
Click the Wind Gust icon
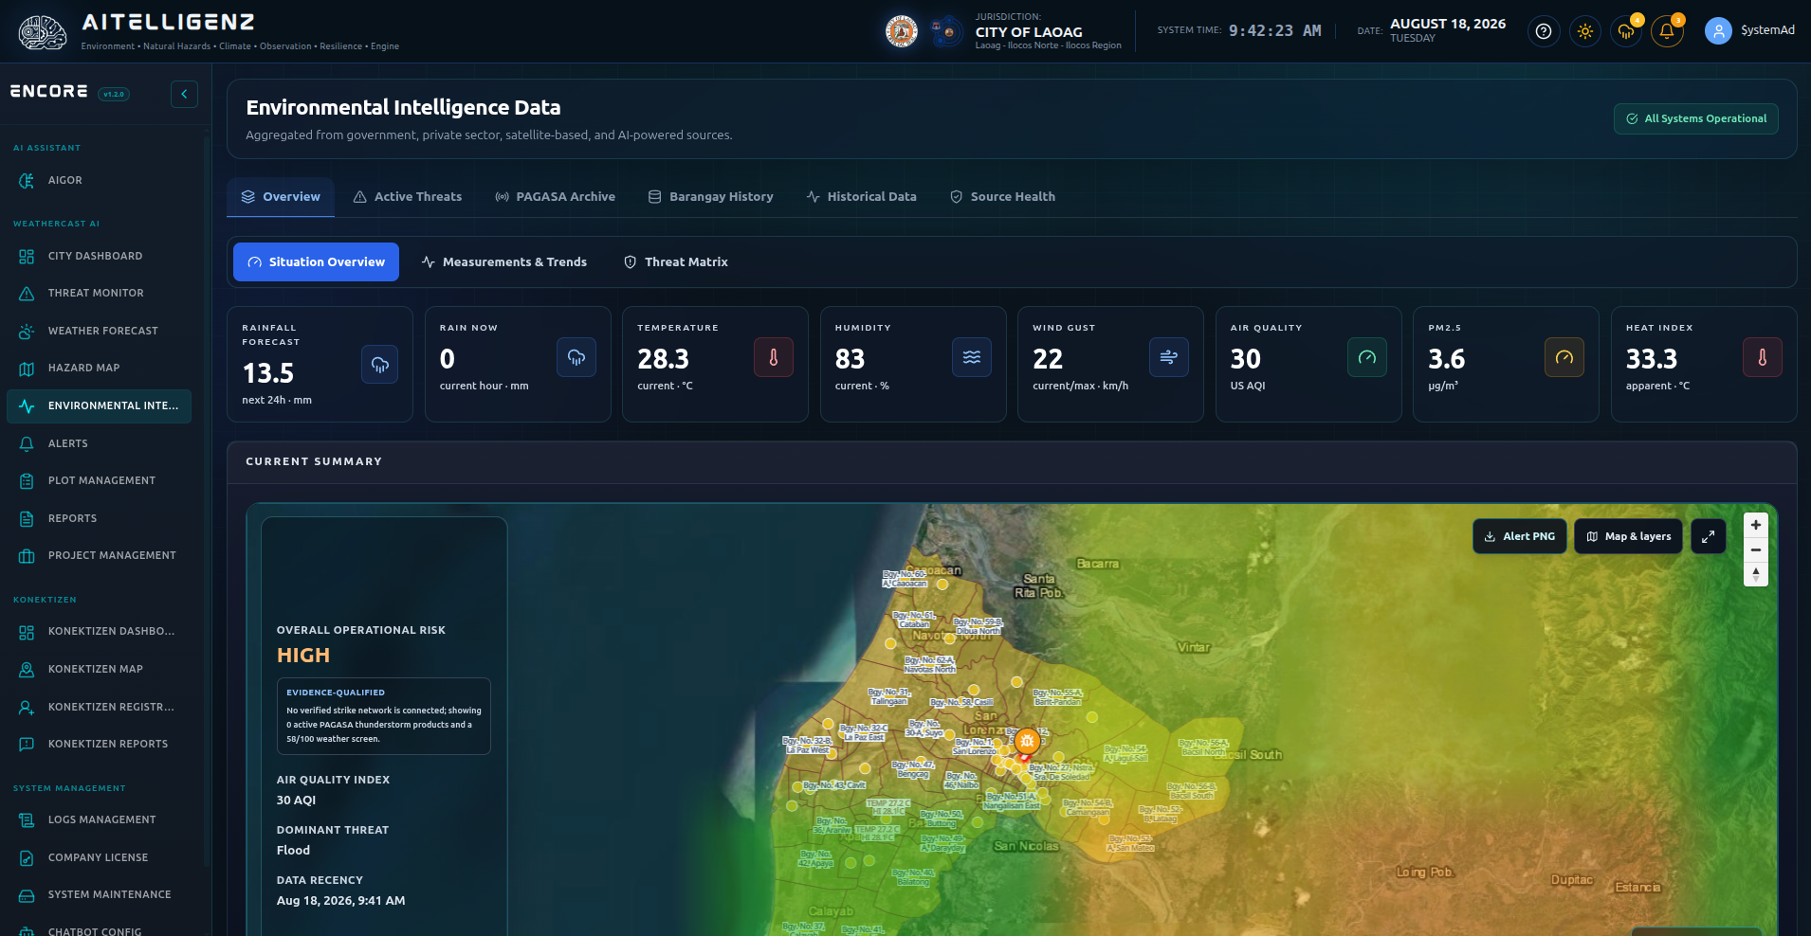tap(1169, 357)
